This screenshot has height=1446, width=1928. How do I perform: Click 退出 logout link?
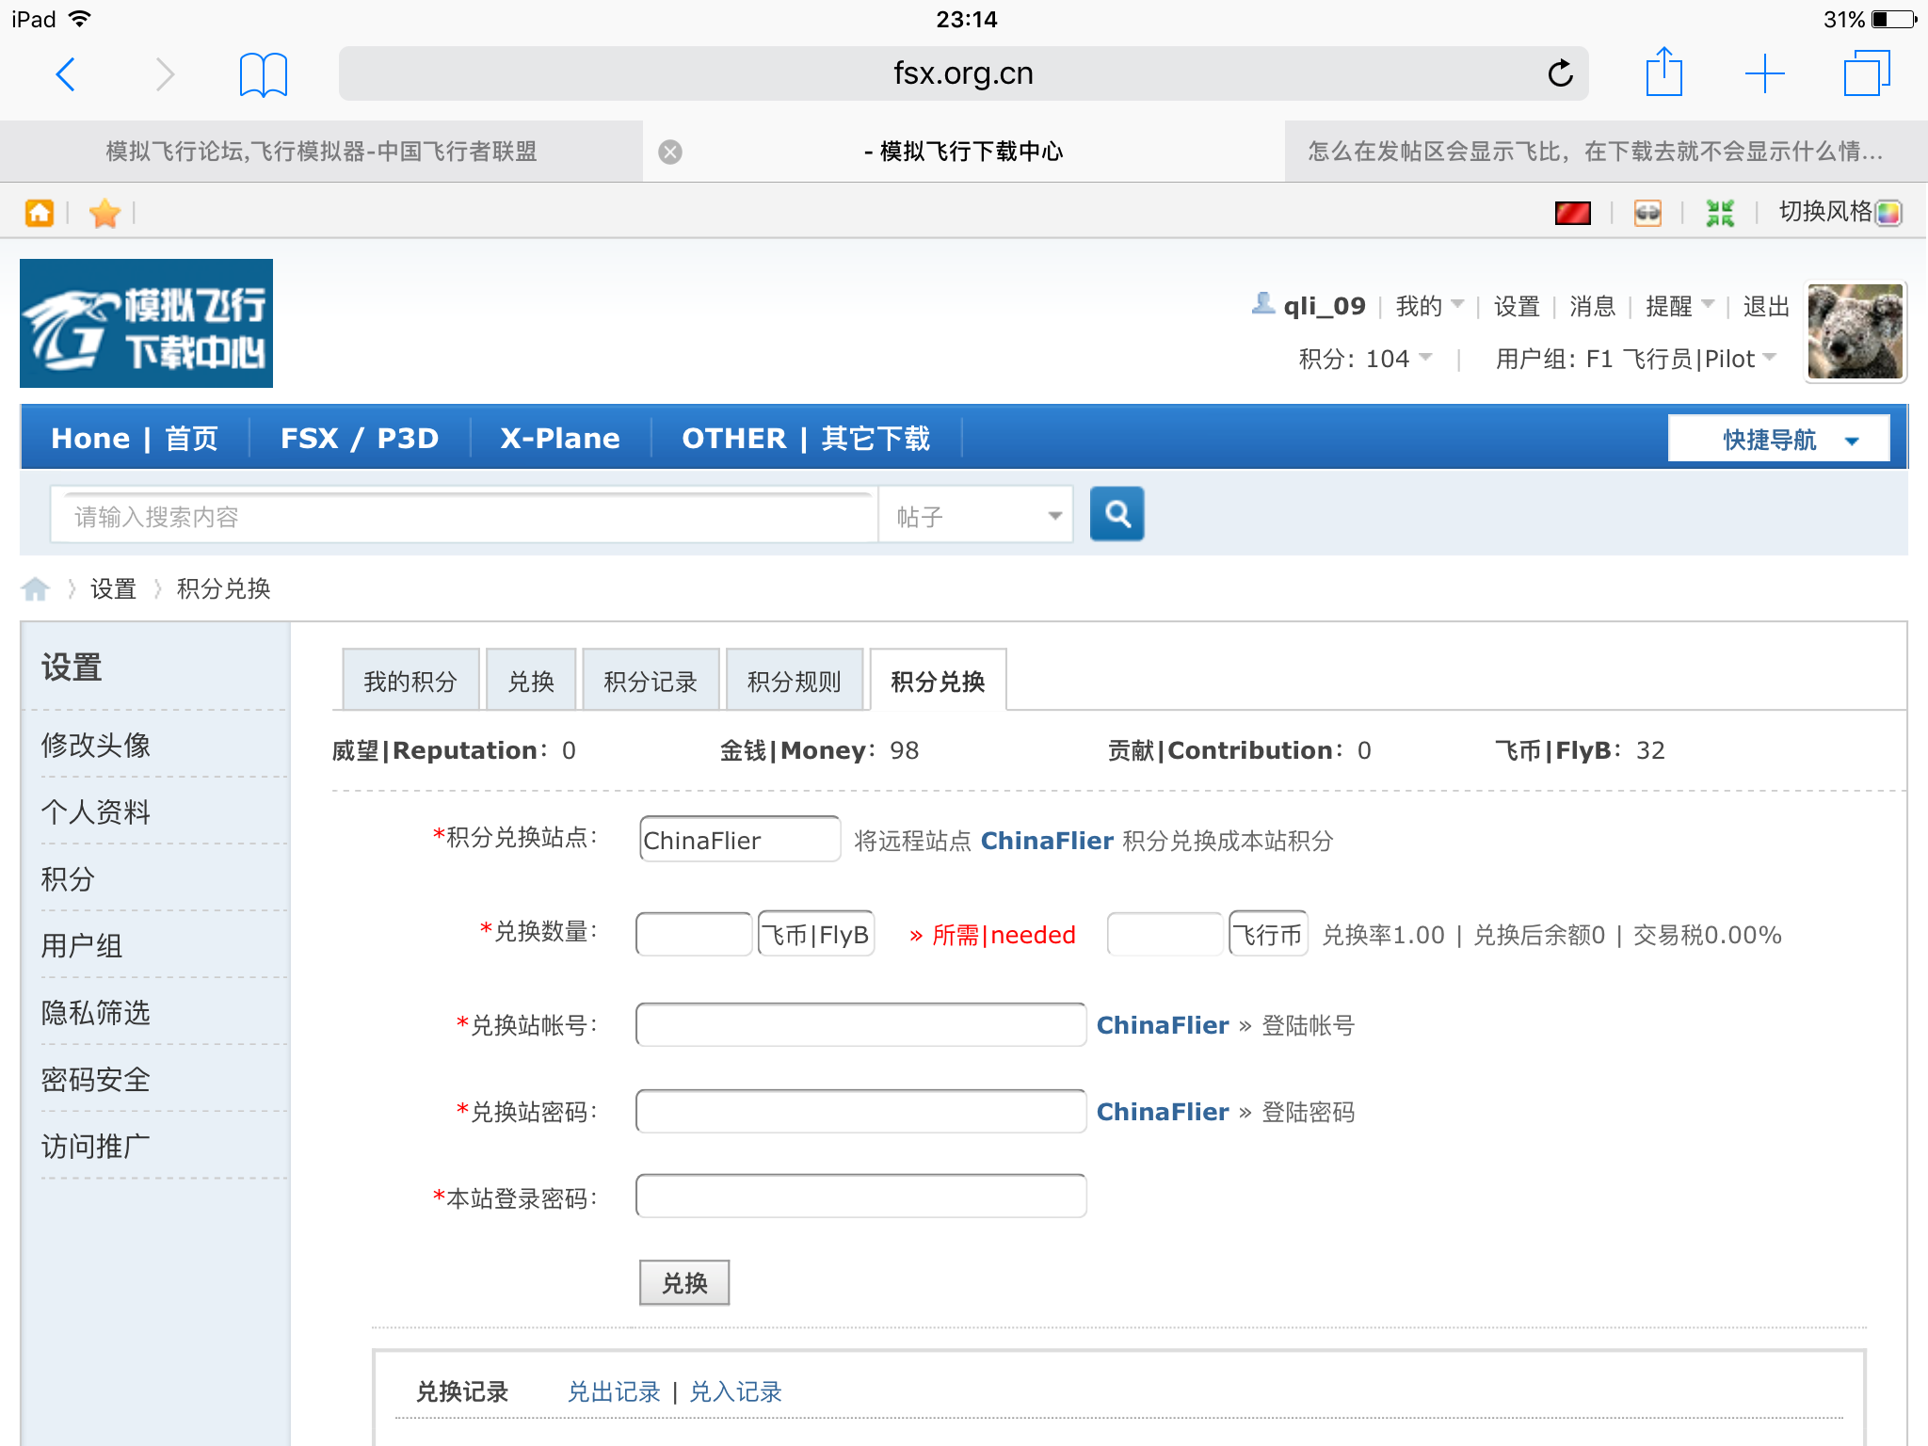tap(1766, 306)
